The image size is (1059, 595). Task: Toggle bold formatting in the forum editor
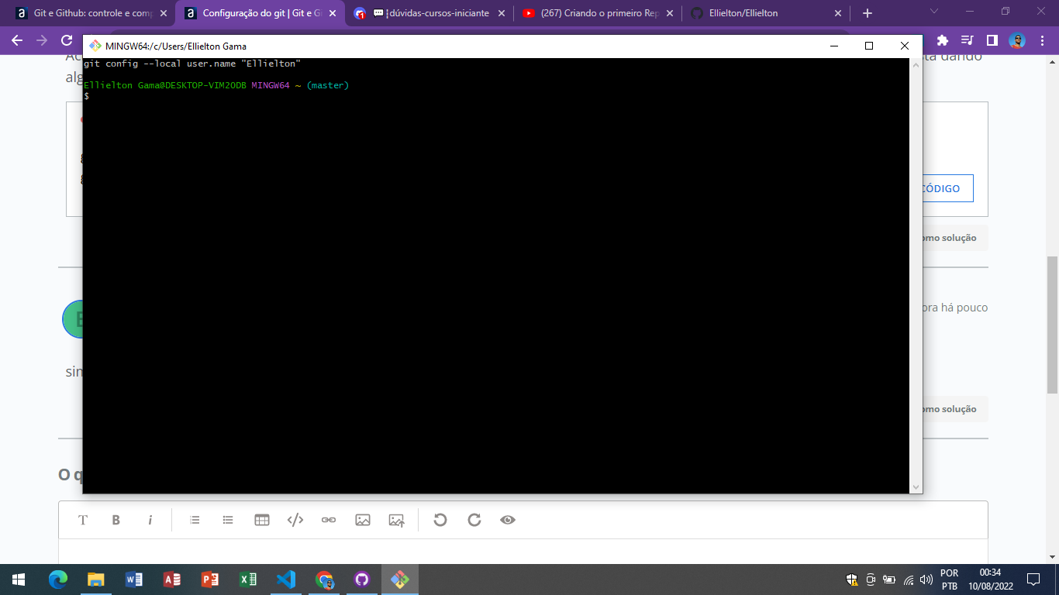coord(116,520)
